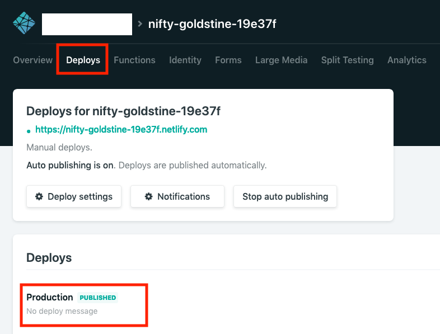
Task: Click the PUBLISHED status badge
Action: pos(97,298)
